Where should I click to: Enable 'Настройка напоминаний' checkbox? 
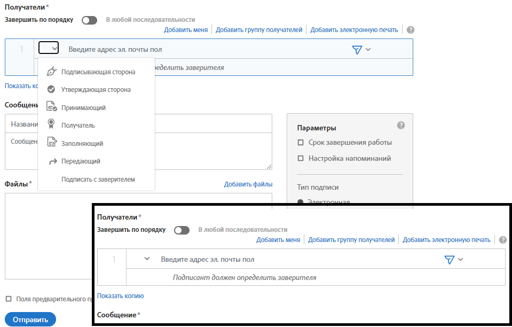[301, 159]
